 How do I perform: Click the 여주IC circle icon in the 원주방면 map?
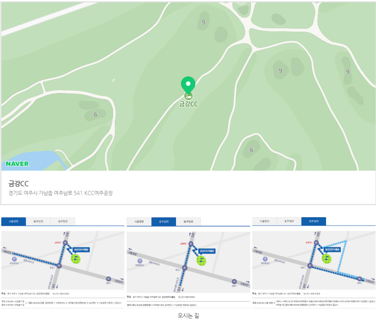pyautogui.click(x=360, y=279)
